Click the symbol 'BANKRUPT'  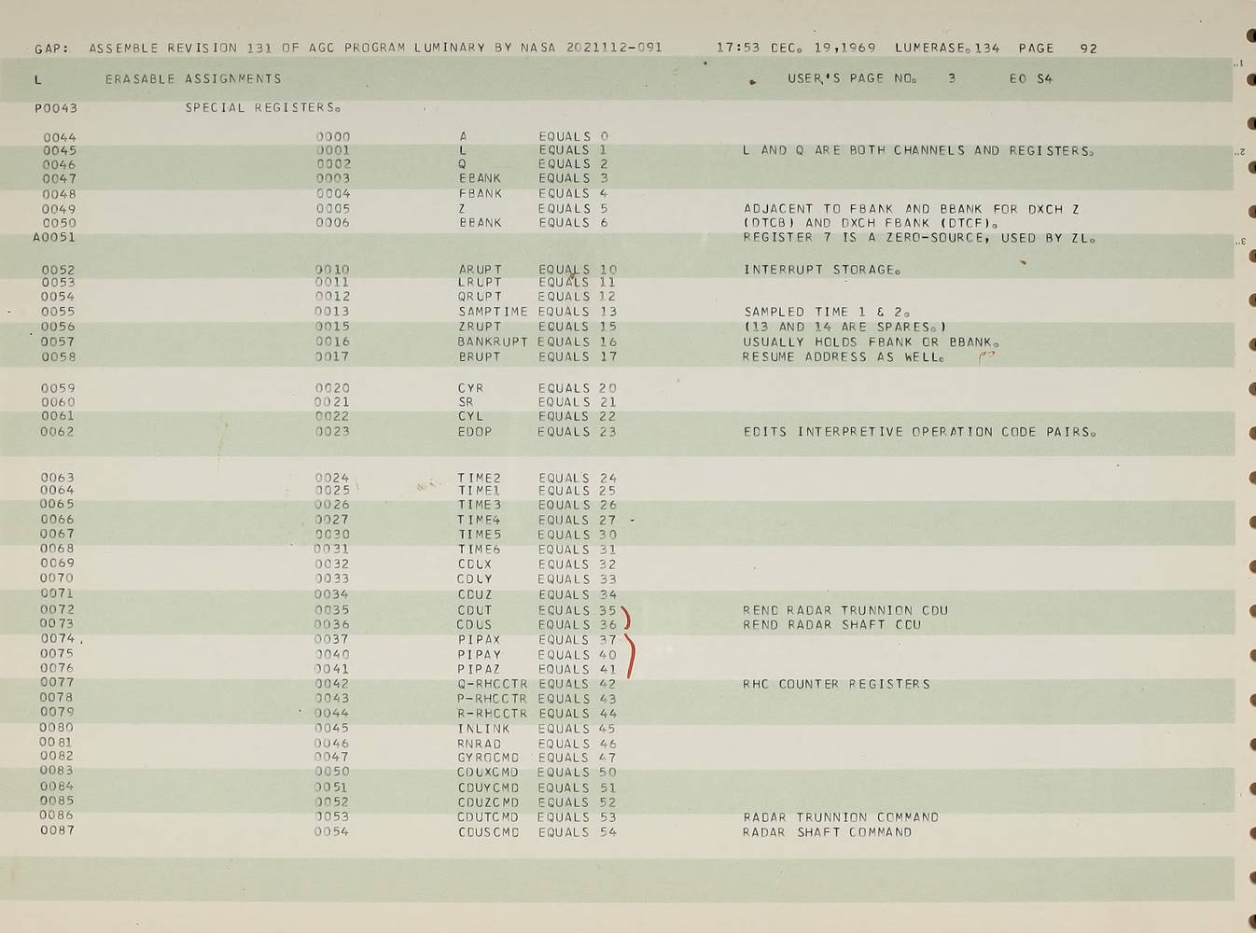coord(493,341)
